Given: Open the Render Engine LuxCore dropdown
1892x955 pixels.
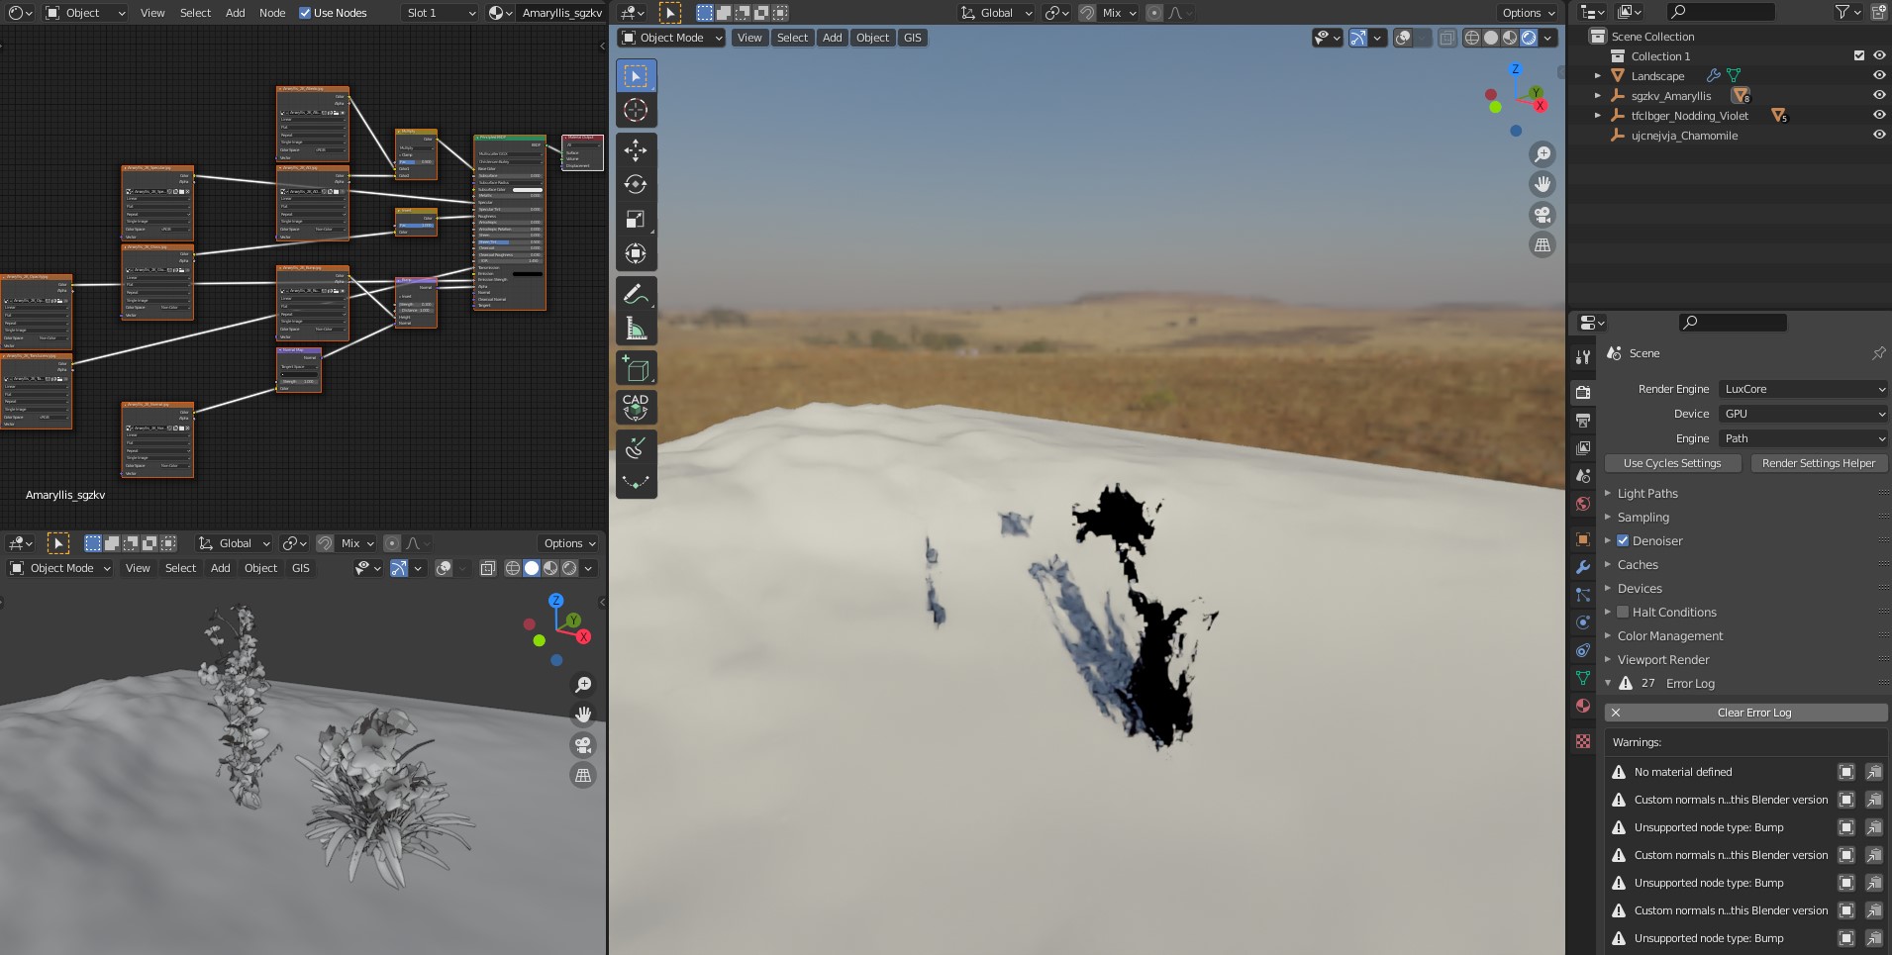Looking at the screenshot, I should click(x=1803, y=389).
